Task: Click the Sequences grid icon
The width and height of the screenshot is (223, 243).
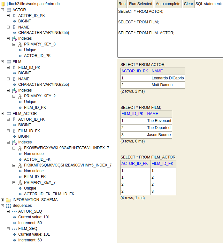Action: pos(9,206)
